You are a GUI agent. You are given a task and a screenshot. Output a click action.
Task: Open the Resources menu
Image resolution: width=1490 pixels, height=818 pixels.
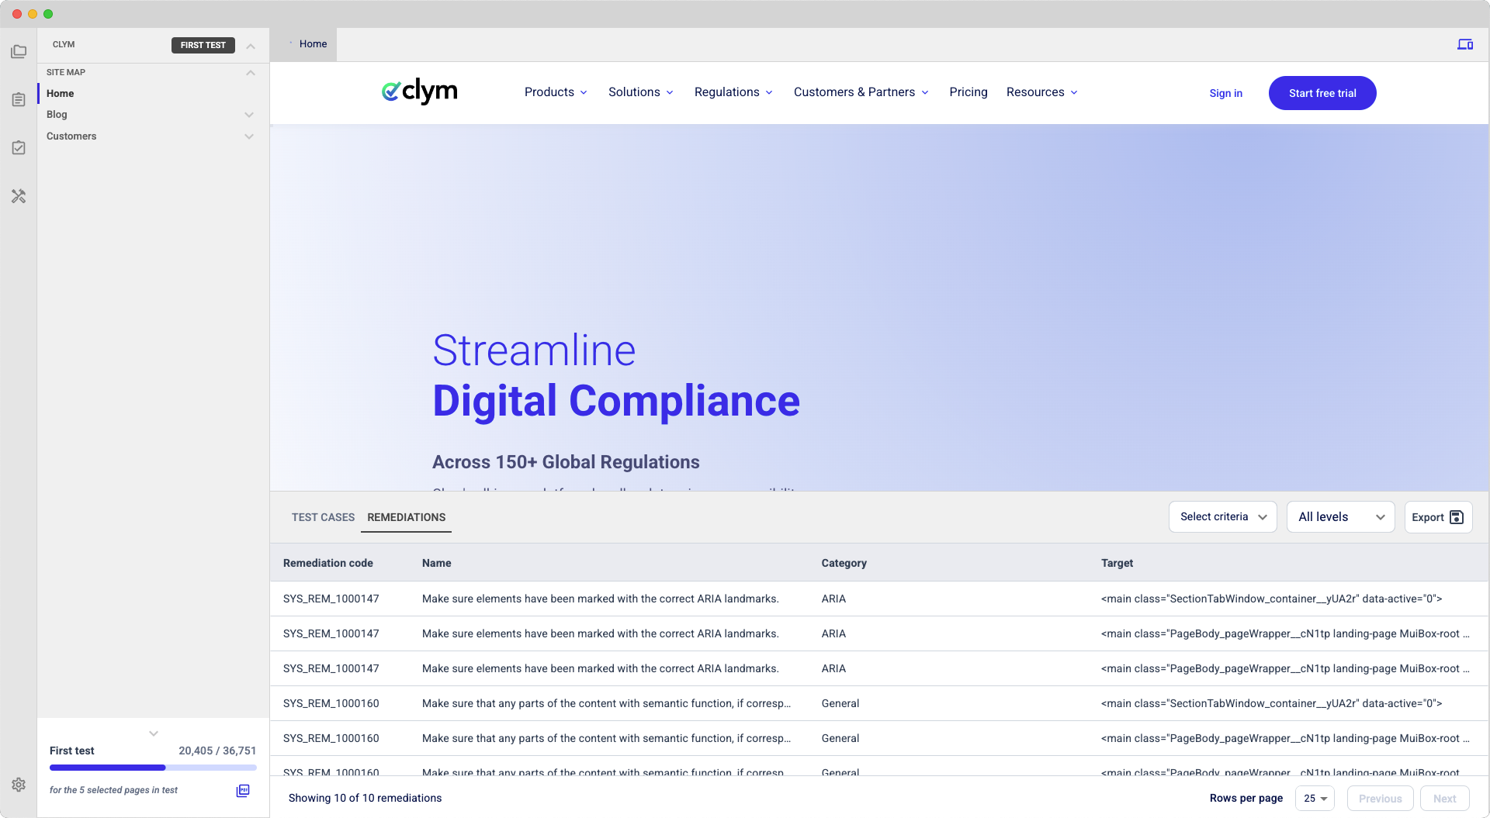pyautogui.click(x=1041, y=92)
